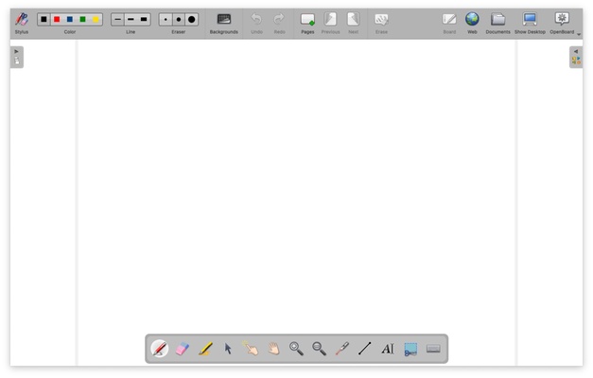
Task: Open the OpenBoard menu
Action: (562, 23)
